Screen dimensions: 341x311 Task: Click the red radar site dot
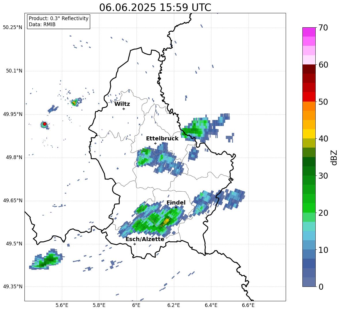[x=45, y=124]
